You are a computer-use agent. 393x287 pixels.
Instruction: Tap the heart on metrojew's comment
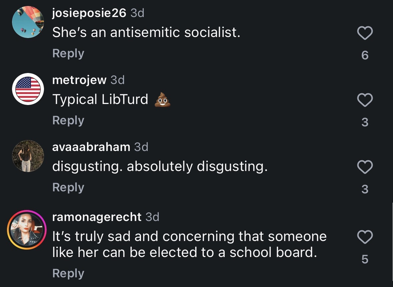(365, 100)
